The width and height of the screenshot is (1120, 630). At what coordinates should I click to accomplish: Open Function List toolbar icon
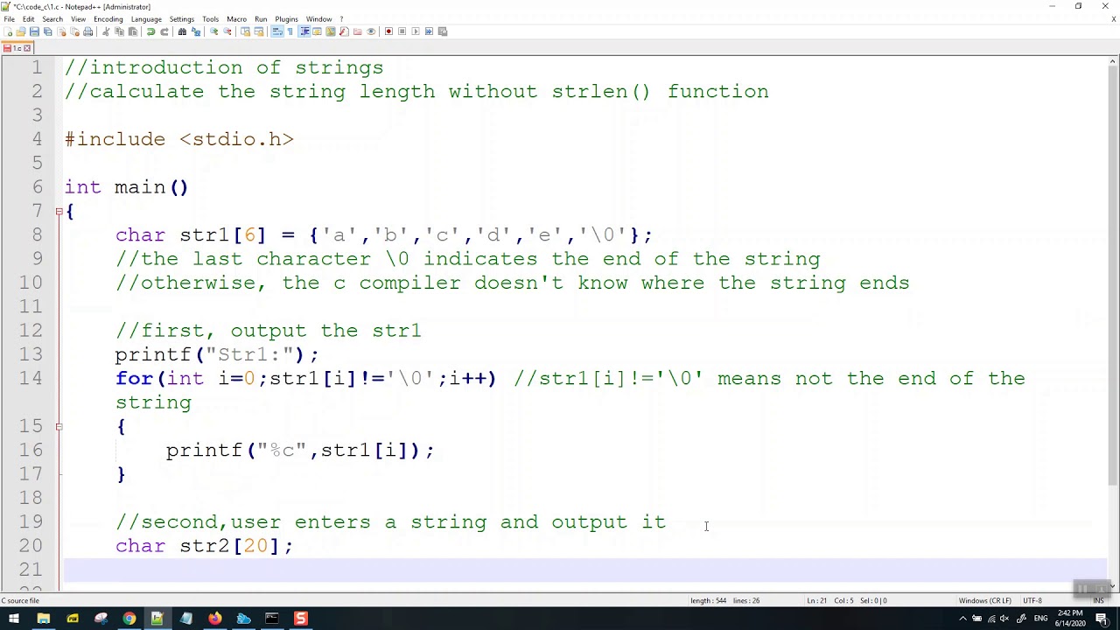tap(344, 31)
